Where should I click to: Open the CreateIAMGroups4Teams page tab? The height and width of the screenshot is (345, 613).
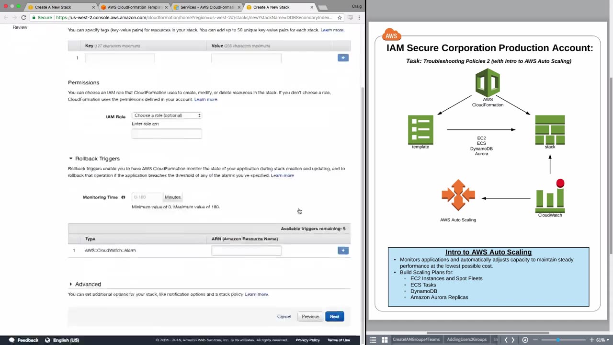(416, 340)
